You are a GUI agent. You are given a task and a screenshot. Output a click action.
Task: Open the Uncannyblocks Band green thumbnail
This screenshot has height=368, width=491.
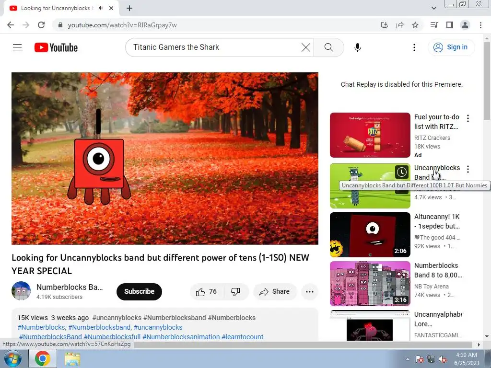370,186
